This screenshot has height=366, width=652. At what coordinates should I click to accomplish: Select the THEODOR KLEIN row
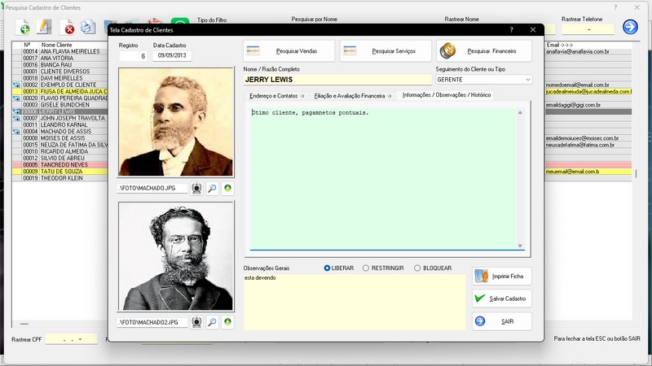(x=60, y=178)
